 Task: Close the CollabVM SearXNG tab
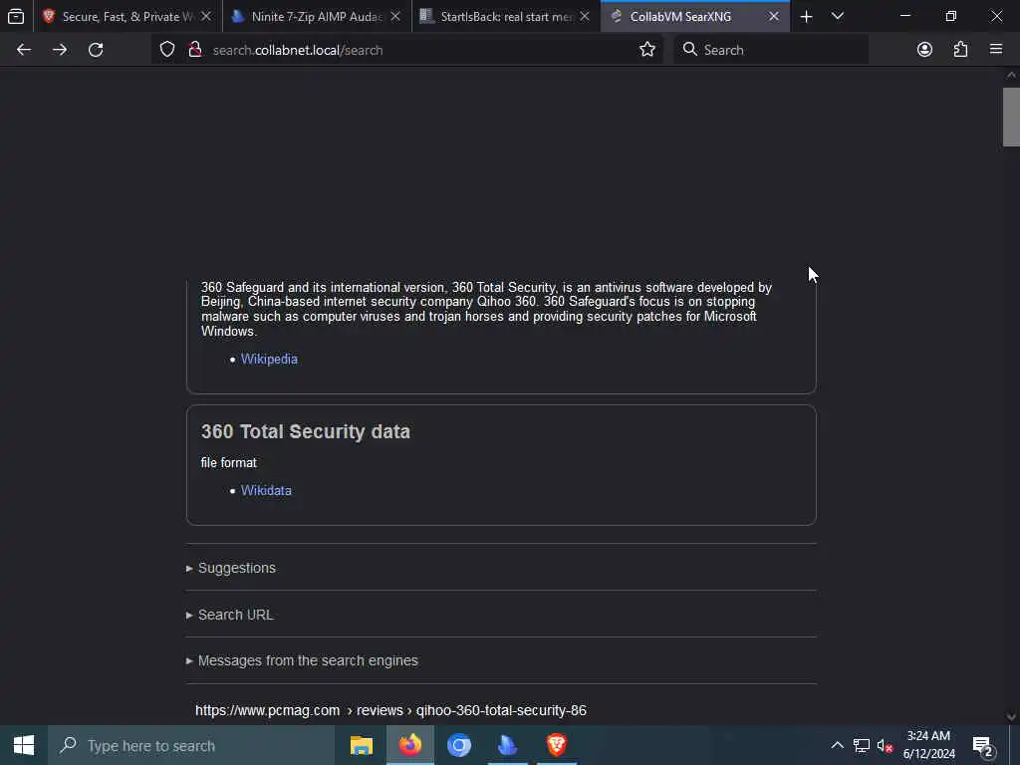(x=774, y=16)
